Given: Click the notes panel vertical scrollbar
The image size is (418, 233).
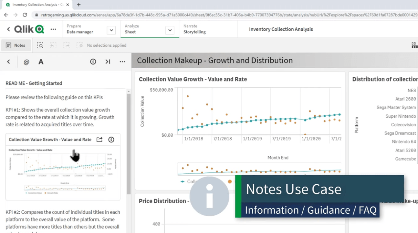Looking at the screenshot, I should point(129,143).
